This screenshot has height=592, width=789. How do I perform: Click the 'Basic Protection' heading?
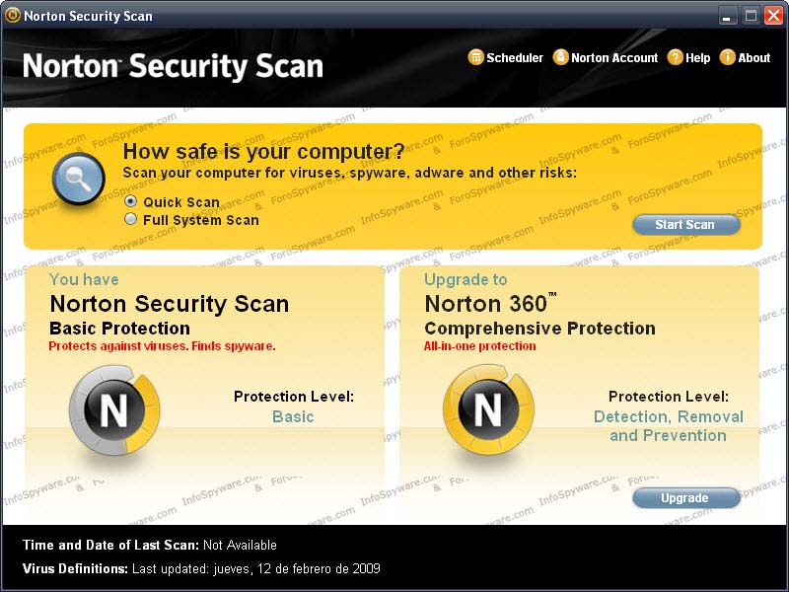pyautogui.click(x=119, y=329)
